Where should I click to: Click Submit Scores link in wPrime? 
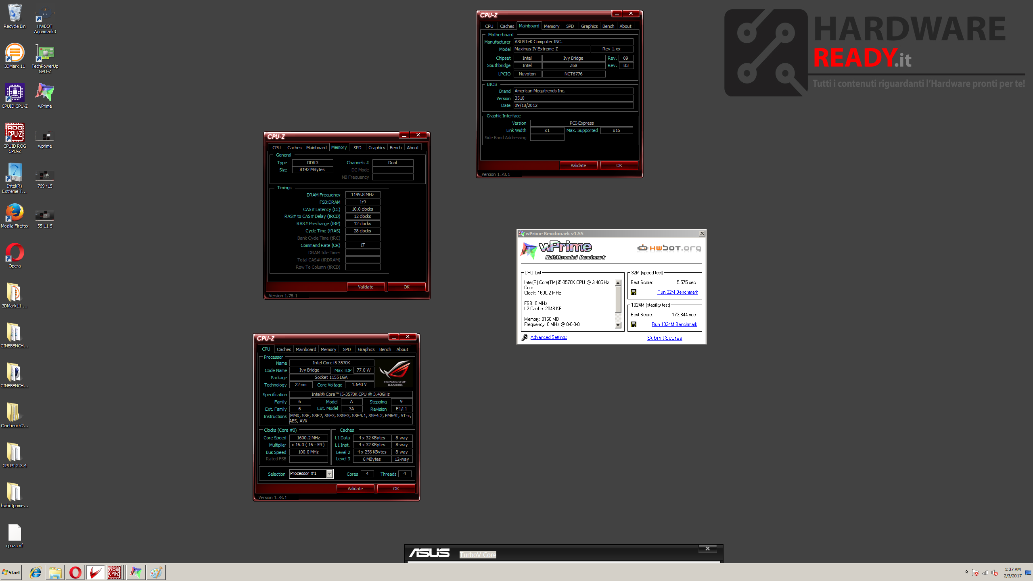(665, 338)
